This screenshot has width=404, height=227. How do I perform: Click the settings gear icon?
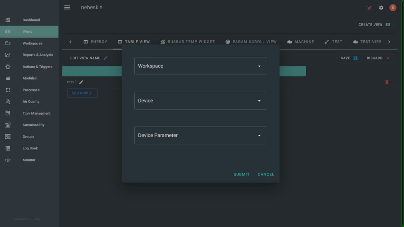point(381,8)
